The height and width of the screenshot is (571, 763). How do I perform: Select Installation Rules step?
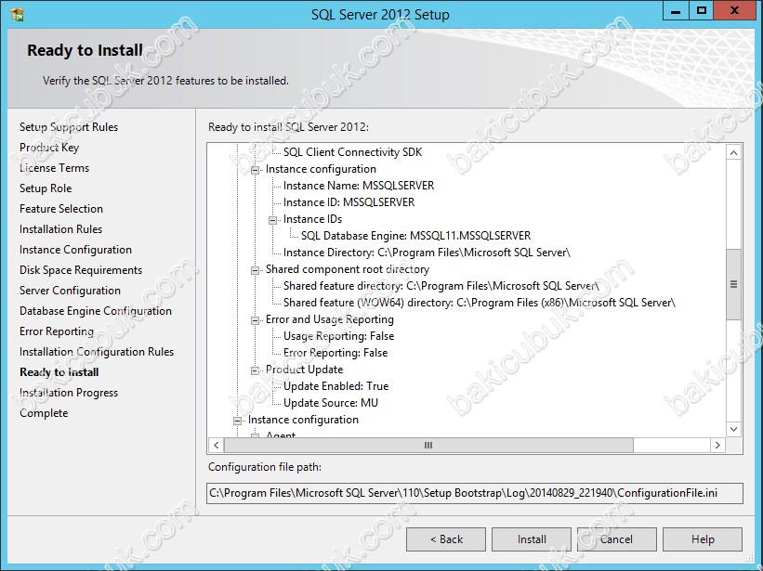coord(60,229)
